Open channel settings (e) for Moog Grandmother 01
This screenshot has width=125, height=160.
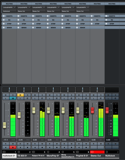pos(72,98)
